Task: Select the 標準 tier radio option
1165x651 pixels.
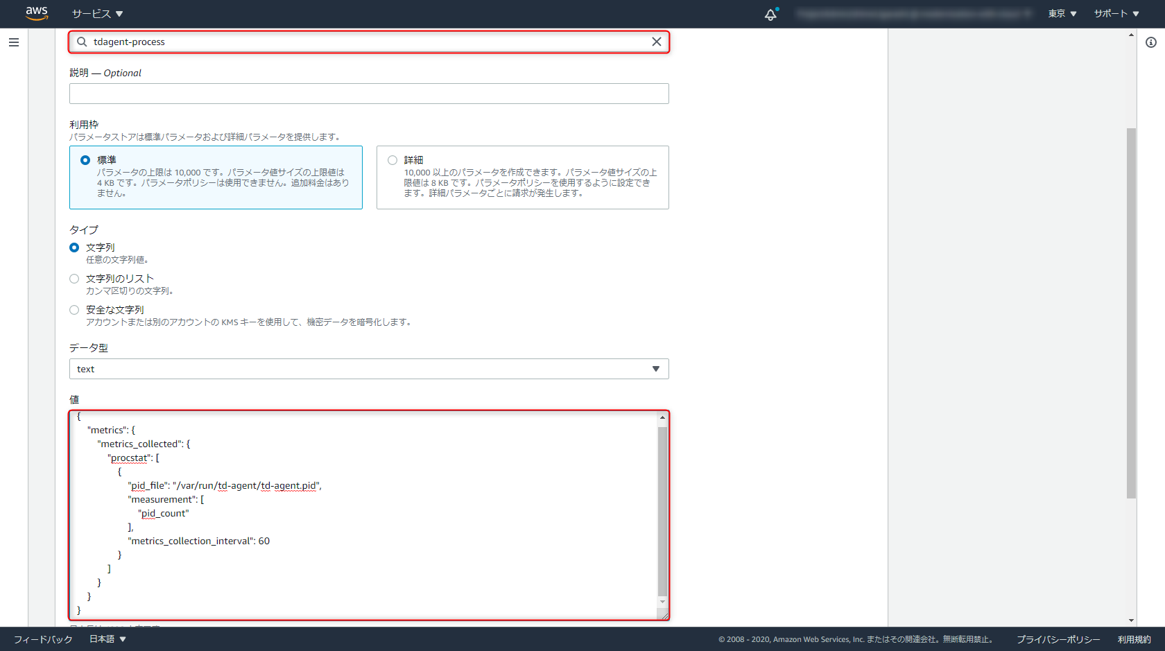Action: 85,160
